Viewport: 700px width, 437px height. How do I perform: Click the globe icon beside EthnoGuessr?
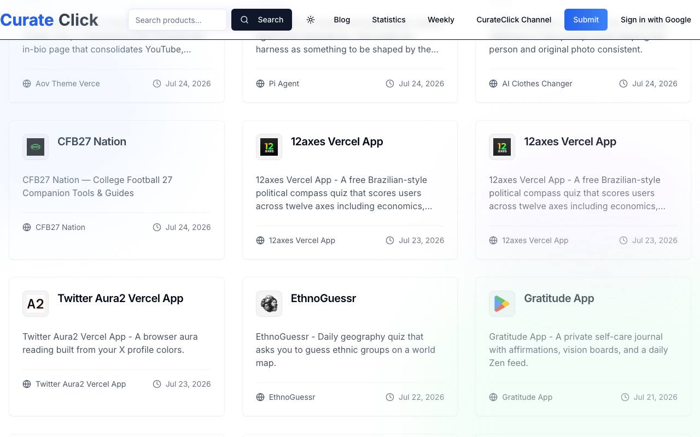pyautogui.click(x=260, y=397)
